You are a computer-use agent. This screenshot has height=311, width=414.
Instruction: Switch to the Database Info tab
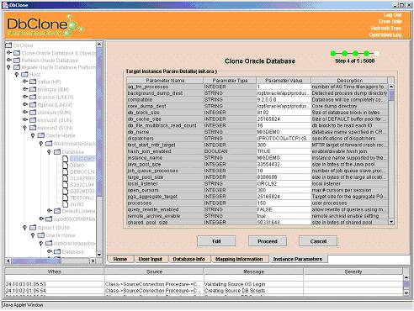[x=188, y=259]
